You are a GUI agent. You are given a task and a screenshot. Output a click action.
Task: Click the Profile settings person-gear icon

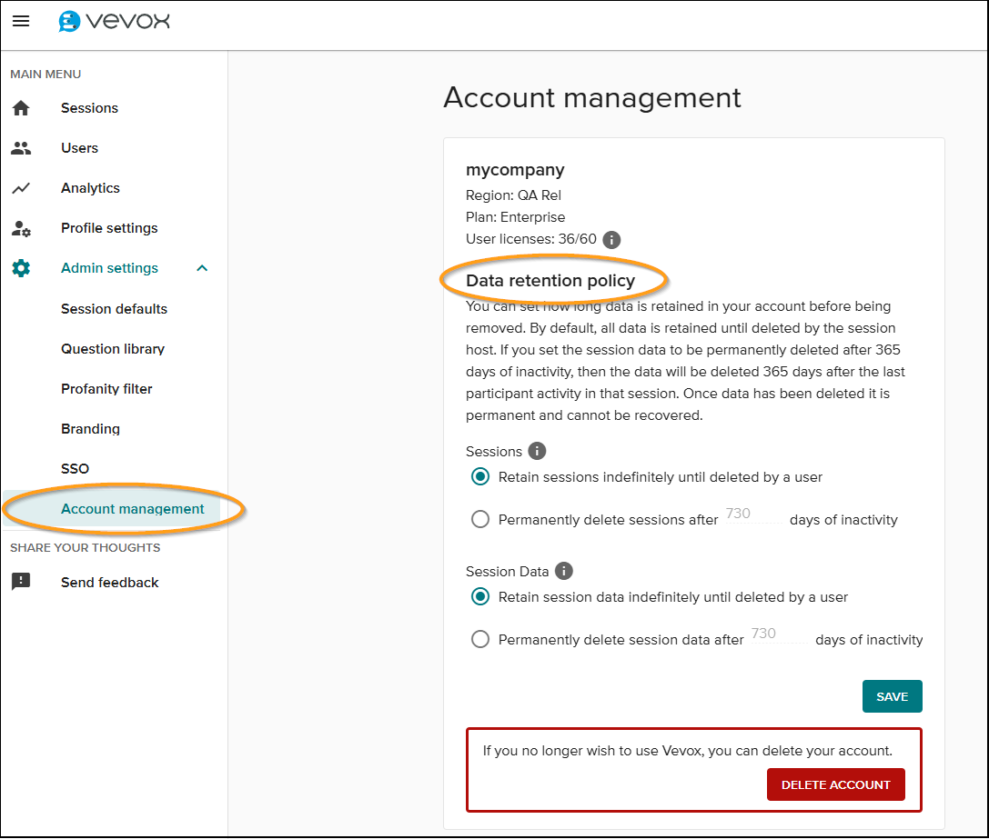coord(21,228)
